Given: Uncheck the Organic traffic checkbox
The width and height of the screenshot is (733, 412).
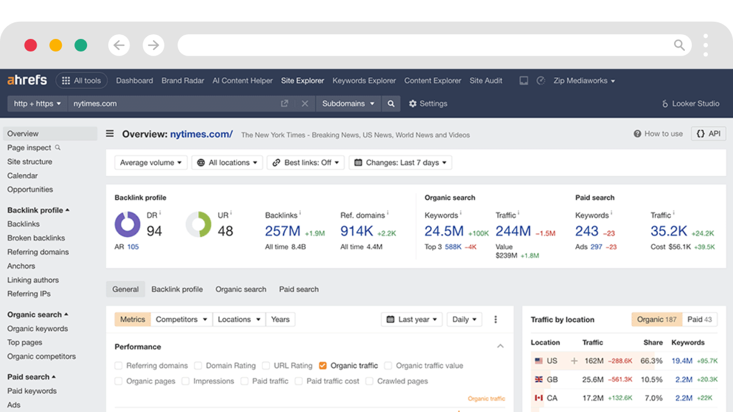Looking at the screenshot, I should click(323, 366).
